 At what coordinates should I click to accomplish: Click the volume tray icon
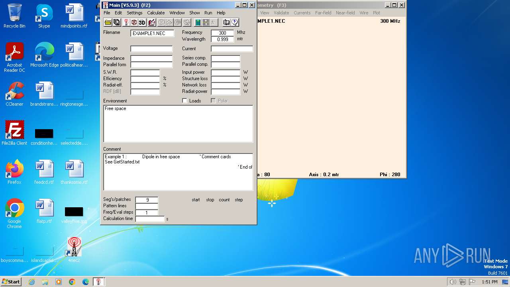(453, 282)
